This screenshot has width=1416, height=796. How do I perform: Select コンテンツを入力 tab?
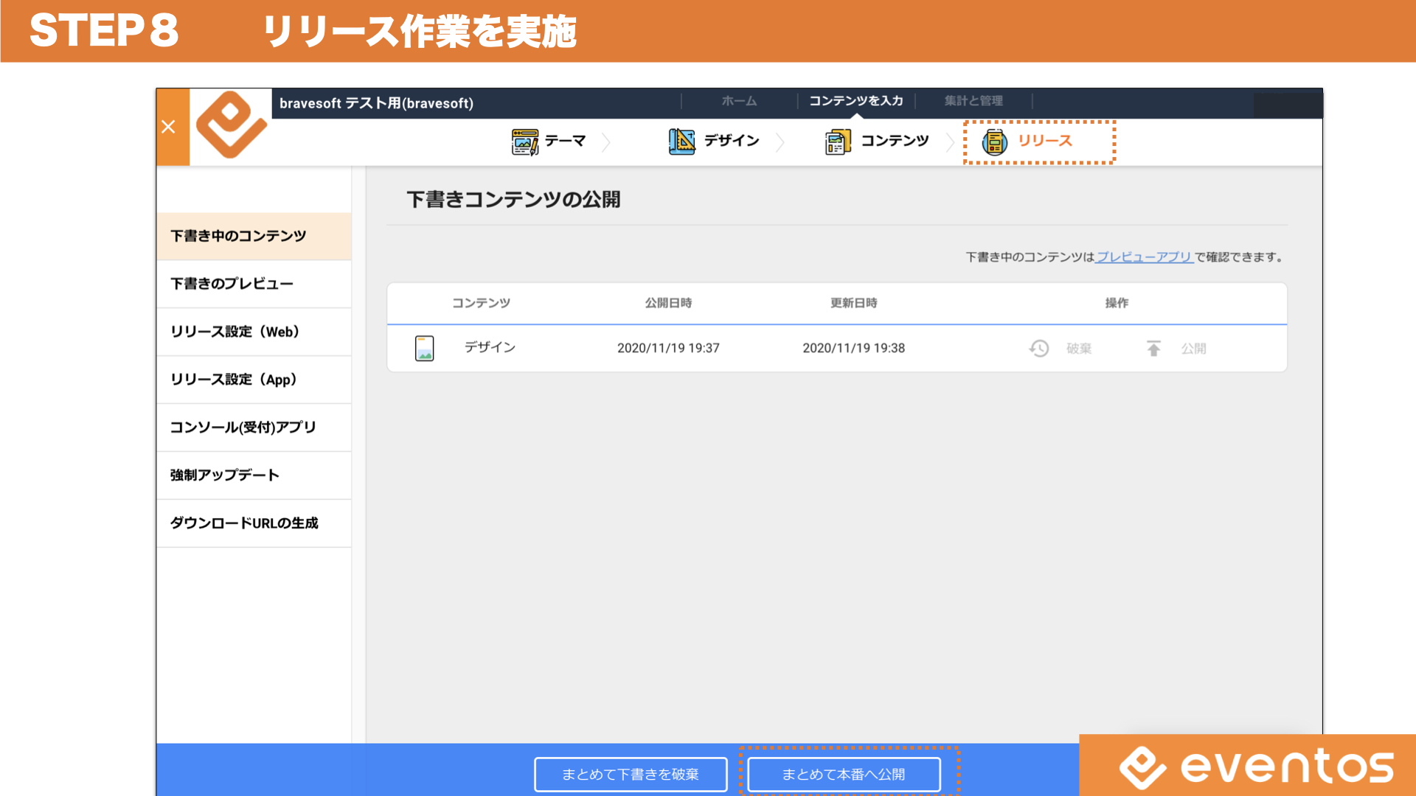856,101
